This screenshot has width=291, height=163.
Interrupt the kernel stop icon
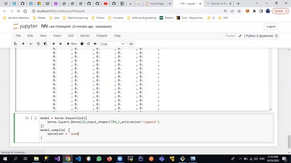pos(82,44)
